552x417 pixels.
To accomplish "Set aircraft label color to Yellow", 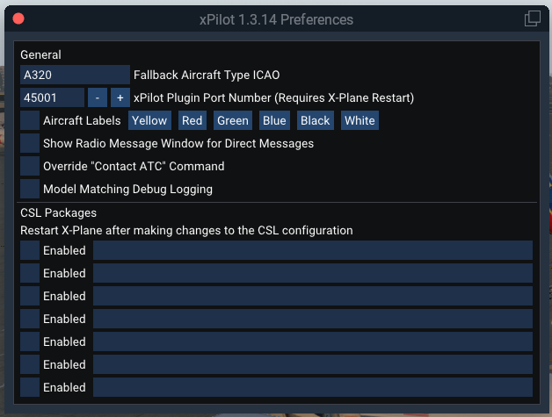I will tap(149, 120).
